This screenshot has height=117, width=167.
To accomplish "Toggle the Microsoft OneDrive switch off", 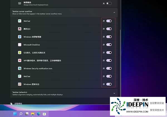I will pyautogui.click(x=109, y=45).
